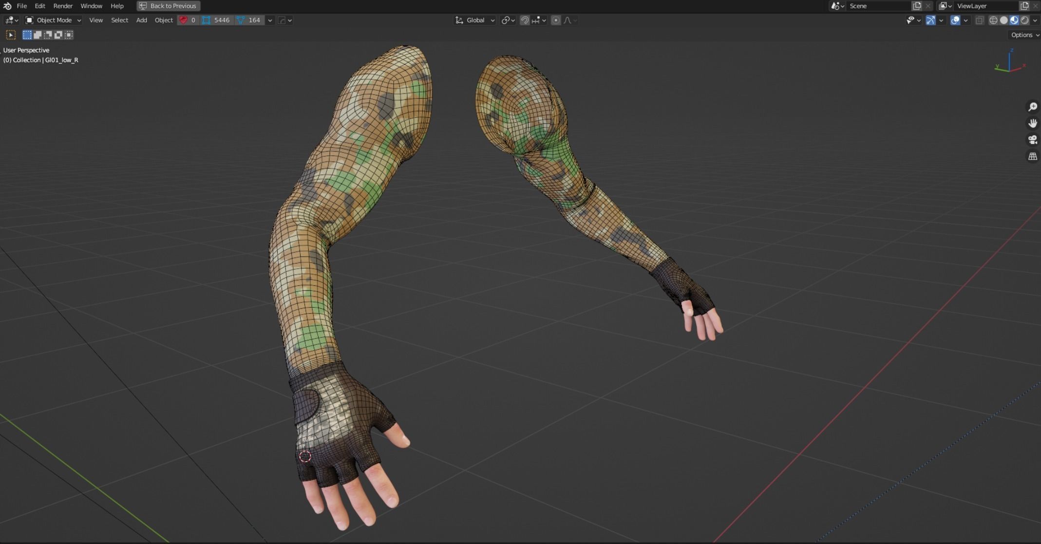The image size is (1041, 544).
Task: Switch perspective/orthographic grid icon
Action: 1032,156
